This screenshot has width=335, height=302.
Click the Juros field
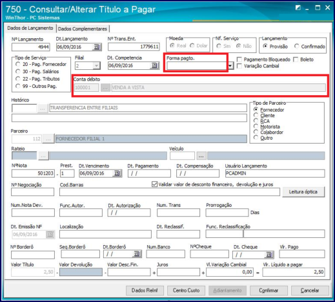point(179,272)
